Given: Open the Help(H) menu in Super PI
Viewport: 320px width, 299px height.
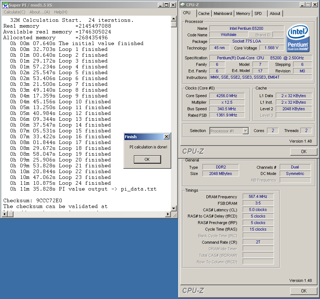Looking at the screenshot, I should pos(61,12).
